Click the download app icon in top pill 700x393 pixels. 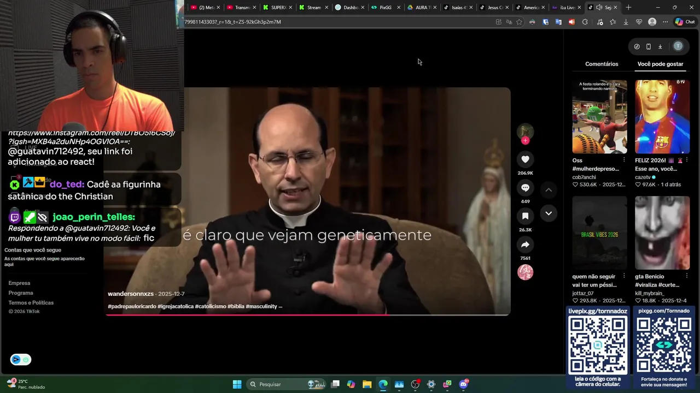coord(660,46)
